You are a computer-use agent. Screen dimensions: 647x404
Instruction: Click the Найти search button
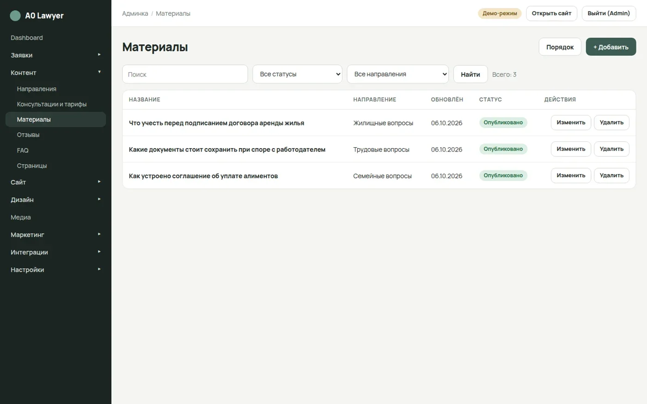pos(470,74)
